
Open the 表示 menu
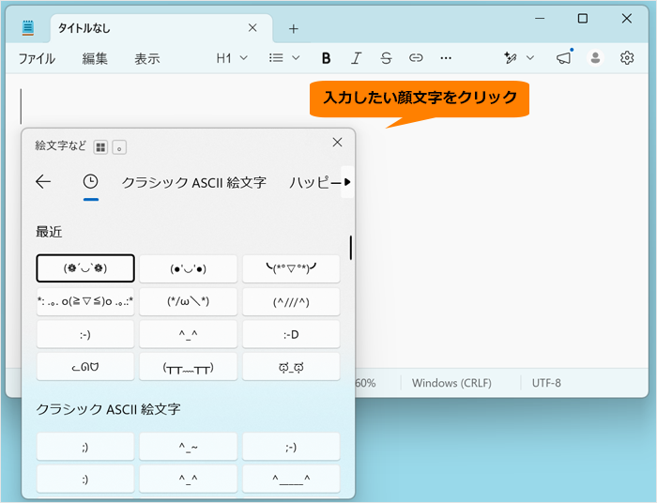(147, 58)
